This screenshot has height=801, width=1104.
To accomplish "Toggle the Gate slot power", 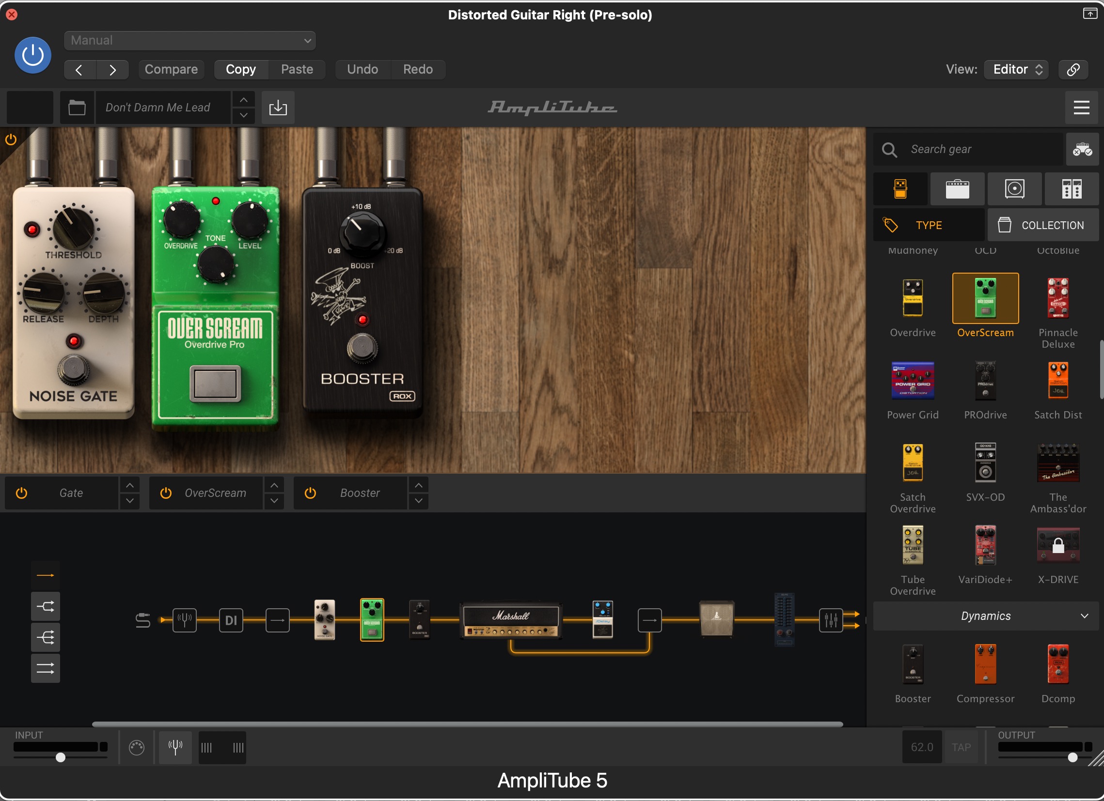I will (21, 493).
